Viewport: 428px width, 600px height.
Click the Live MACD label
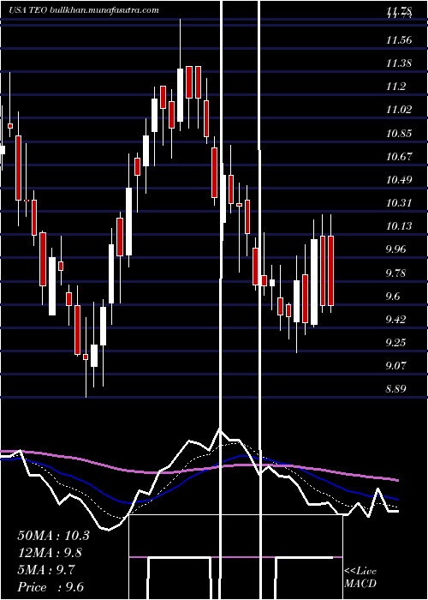click(x=360, y=577)
